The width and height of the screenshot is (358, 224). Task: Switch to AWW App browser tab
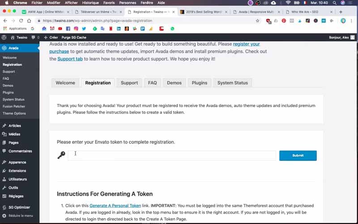(x=46, y=12)
